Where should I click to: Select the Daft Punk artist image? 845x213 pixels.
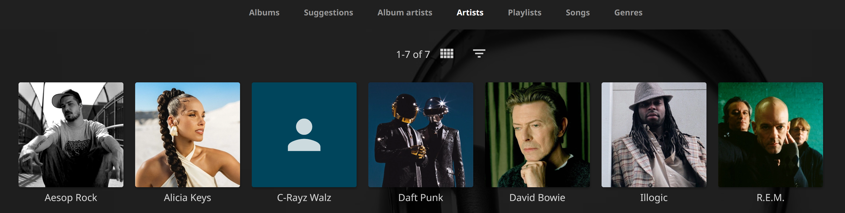click(x=420, y=135)
